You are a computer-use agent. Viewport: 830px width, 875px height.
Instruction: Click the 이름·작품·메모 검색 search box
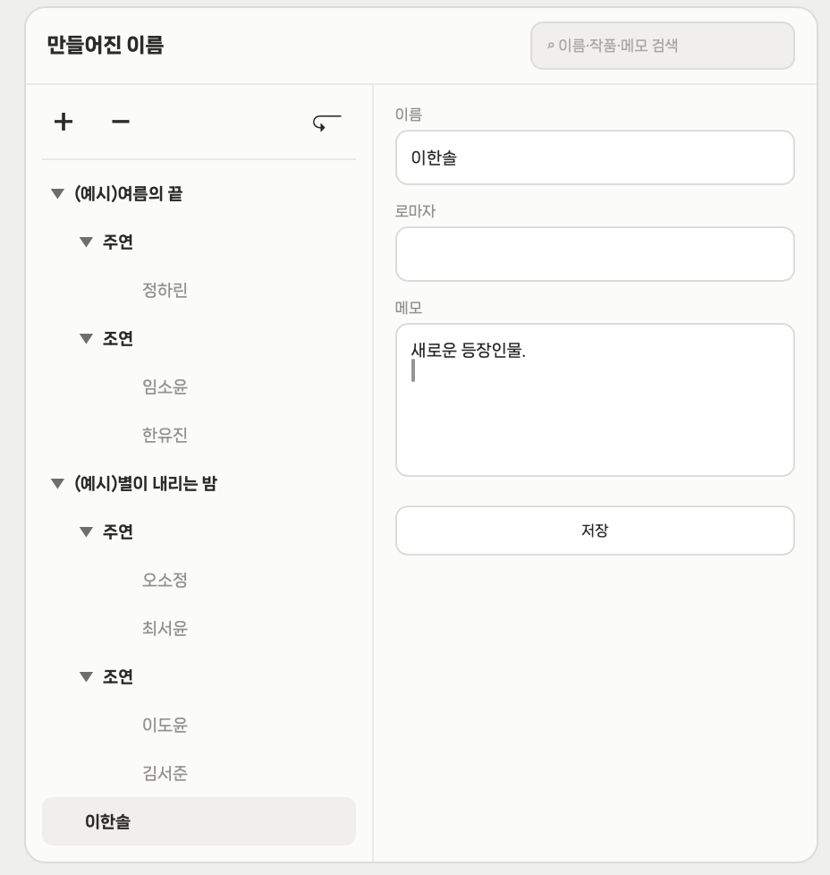pos(662,46)
